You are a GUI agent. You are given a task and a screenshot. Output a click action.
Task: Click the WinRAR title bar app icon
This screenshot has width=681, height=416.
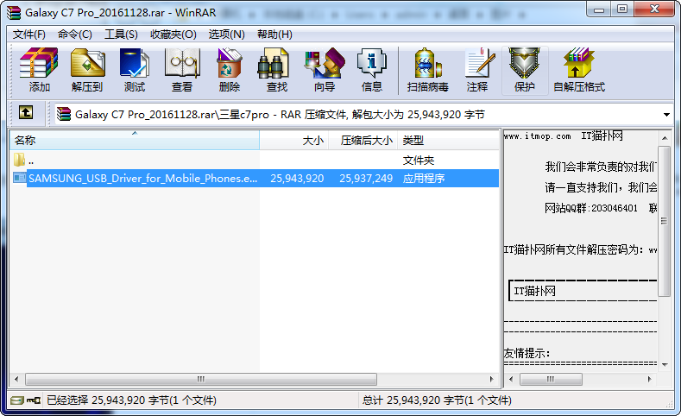(14, 13)
